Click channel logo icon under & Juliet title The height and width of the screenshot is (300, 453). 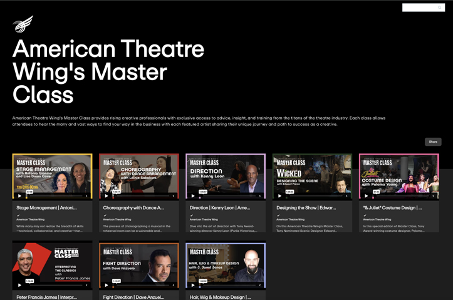(x=365, y=215)
